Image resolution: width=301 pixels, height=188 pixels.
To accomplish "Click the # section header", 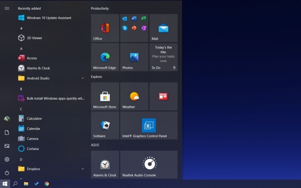I will pyautogui.click(x=21, y=28).
